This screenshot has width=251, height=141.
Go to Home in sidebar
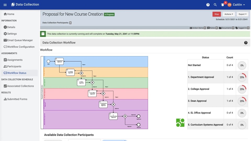[9, 14]
